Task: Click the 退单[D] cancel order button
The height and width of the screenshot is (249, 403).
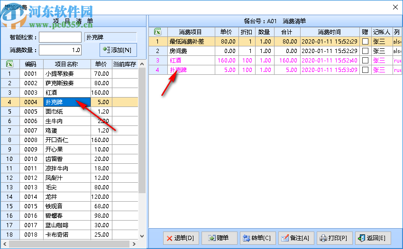Action: coord(181,238)
